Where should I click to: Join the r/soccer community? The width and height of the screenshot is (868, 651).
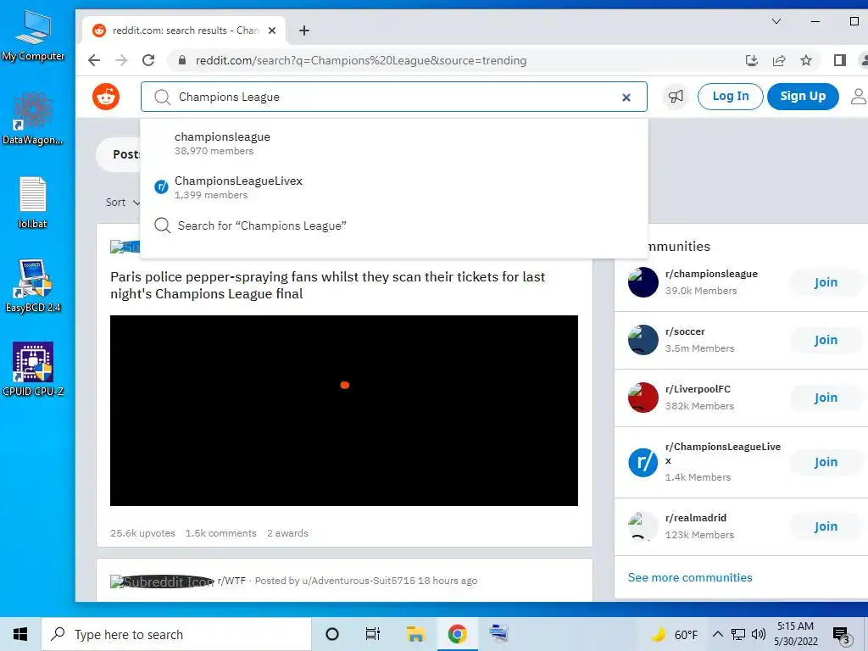click(x=826, y=340)
